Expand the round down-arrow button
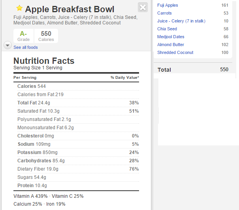This screenshot has width=239, height=210. [x=8, y=45]
